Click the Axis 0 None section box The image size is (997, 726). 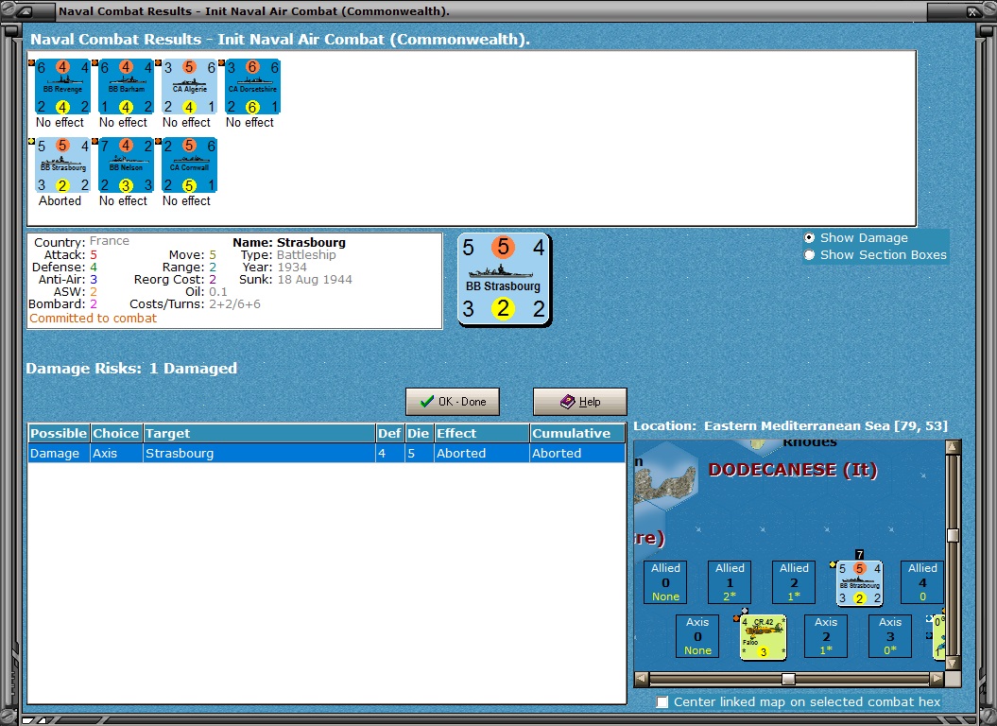[x=697, y=636]
